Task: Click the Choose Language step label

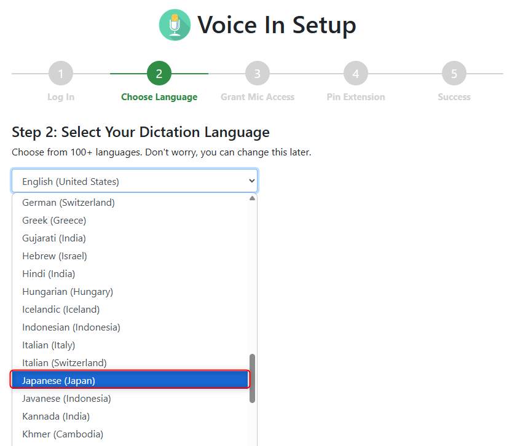Action: coord(159,97)
